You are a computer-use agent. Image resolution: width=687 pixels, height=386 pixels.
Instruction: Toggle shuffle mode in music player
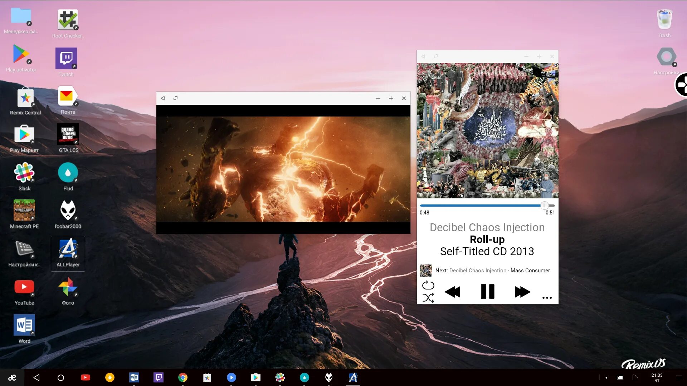(x=428, y=298)
